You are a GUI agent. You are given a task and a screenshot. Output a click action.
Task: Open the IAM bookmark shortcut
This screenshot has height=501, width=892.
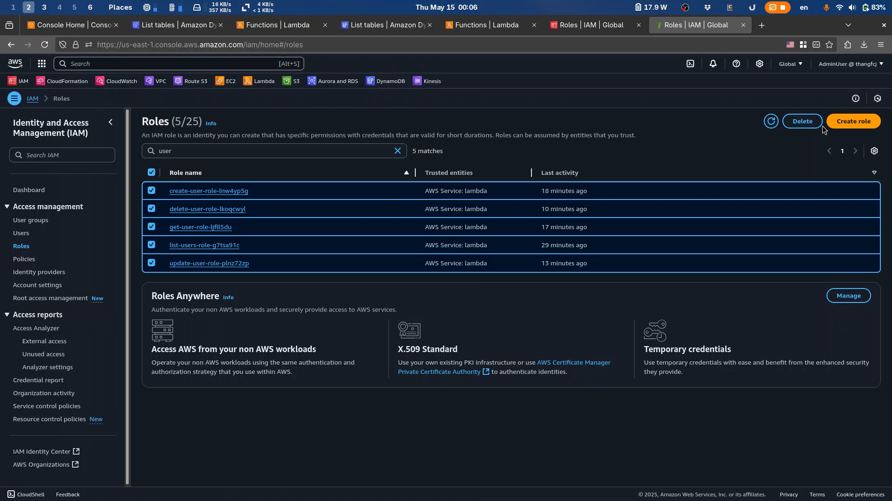click(18, 81)
